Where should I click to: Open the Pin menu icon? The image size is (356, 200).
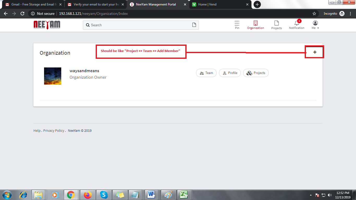pos(237,23)
